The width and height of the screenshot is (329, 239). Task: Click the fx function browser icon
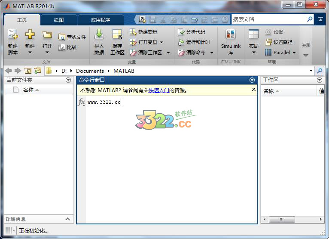tap(82, 102)
